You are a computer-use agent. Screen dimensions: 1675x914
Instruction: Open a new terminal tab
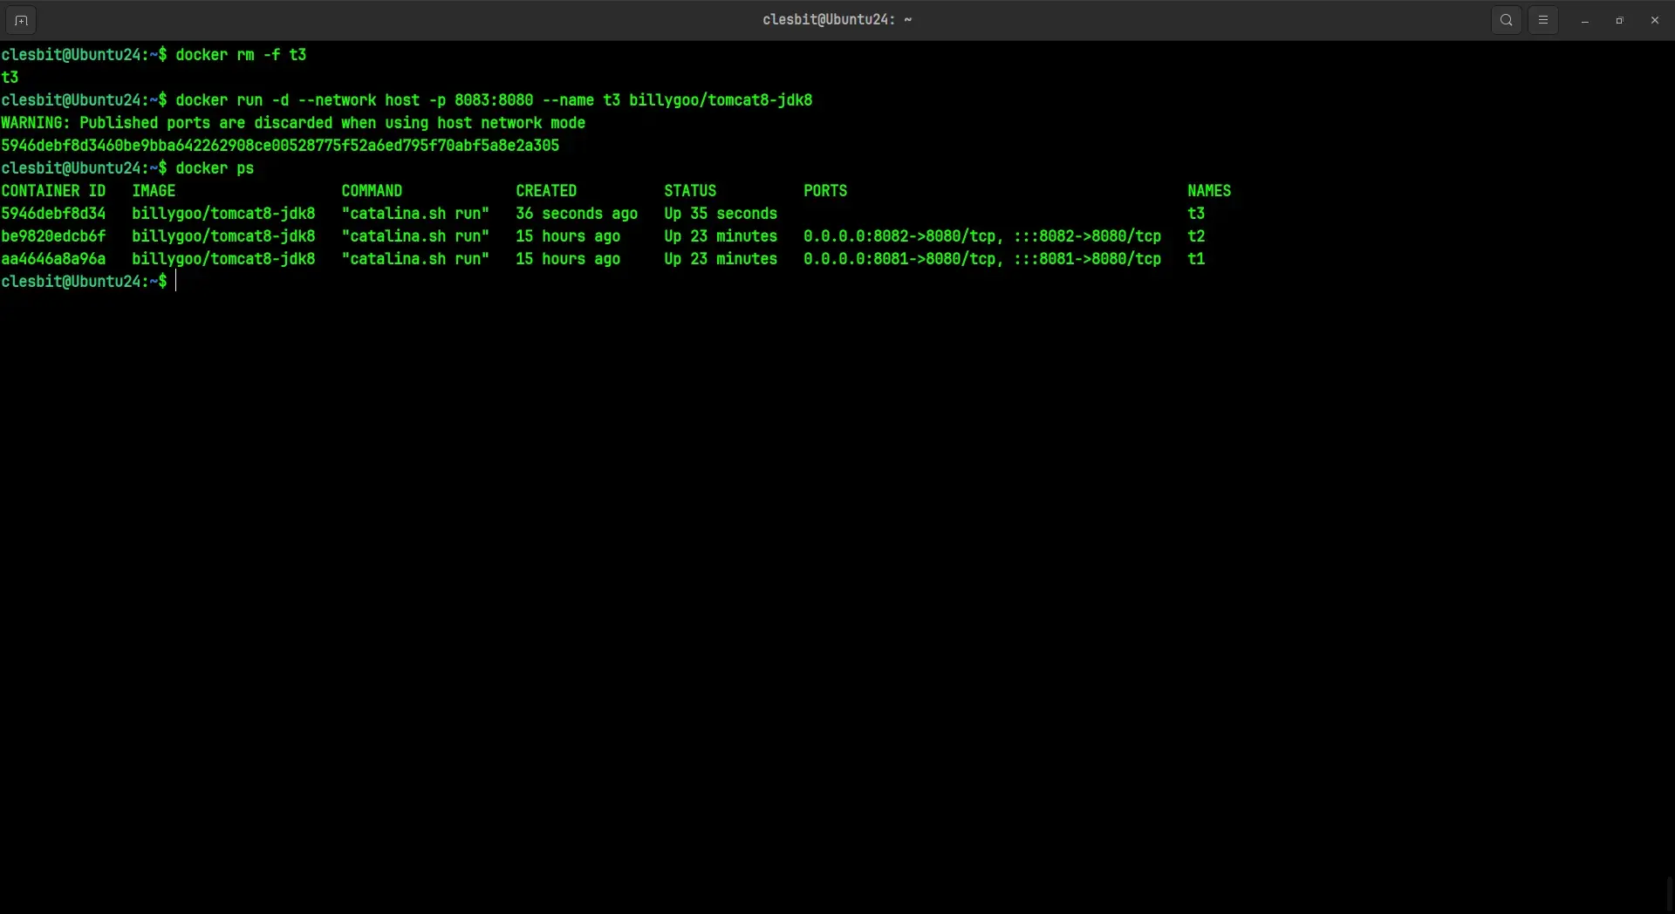pyautogui.click(x=21, y=20)
